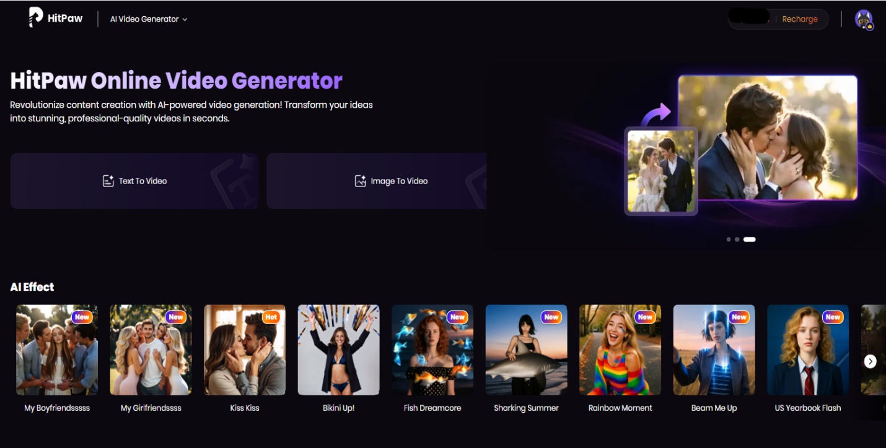Click the Hot badge on Kiss Kiss

click(x=271, y=317)
